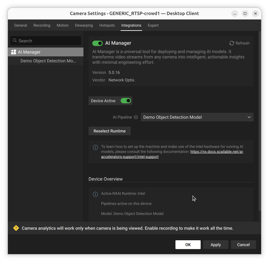The height and width of the screenshot is (262, 269).
Task: Open the Hotspots tab
Action: pos(107,26)
